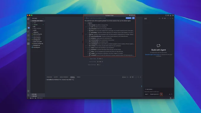Maximize the Chat panel

tap(171, 18)
